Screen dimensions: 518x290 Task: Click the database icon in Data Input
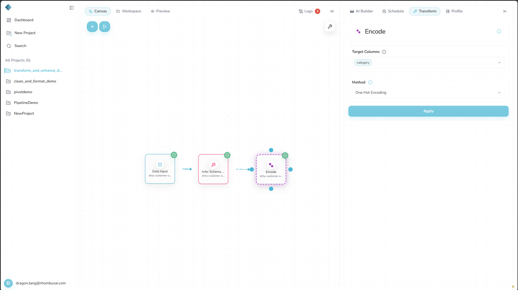click(x=160, y=165)
